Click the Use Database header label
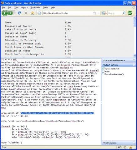This screenshot has height=150, width=137. (x=109, y=143)
